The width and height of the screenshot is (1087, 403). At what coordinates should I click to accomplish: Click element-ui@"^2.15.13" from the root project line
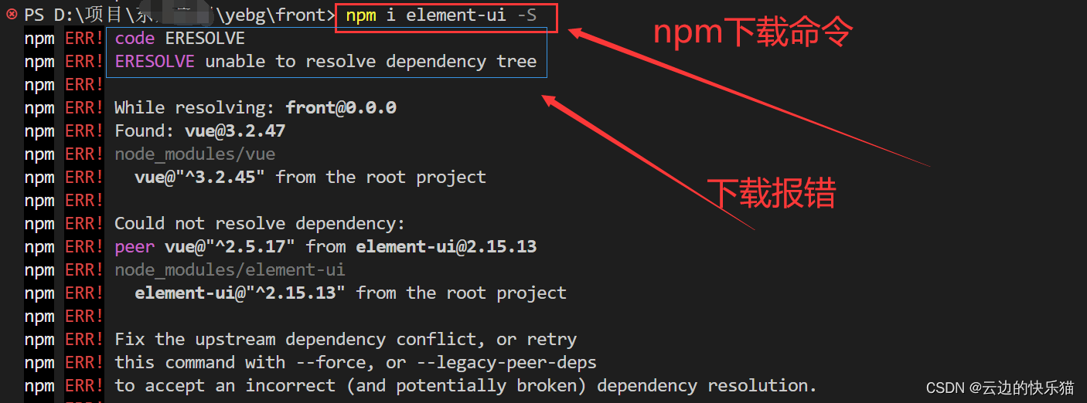(350, 293)
